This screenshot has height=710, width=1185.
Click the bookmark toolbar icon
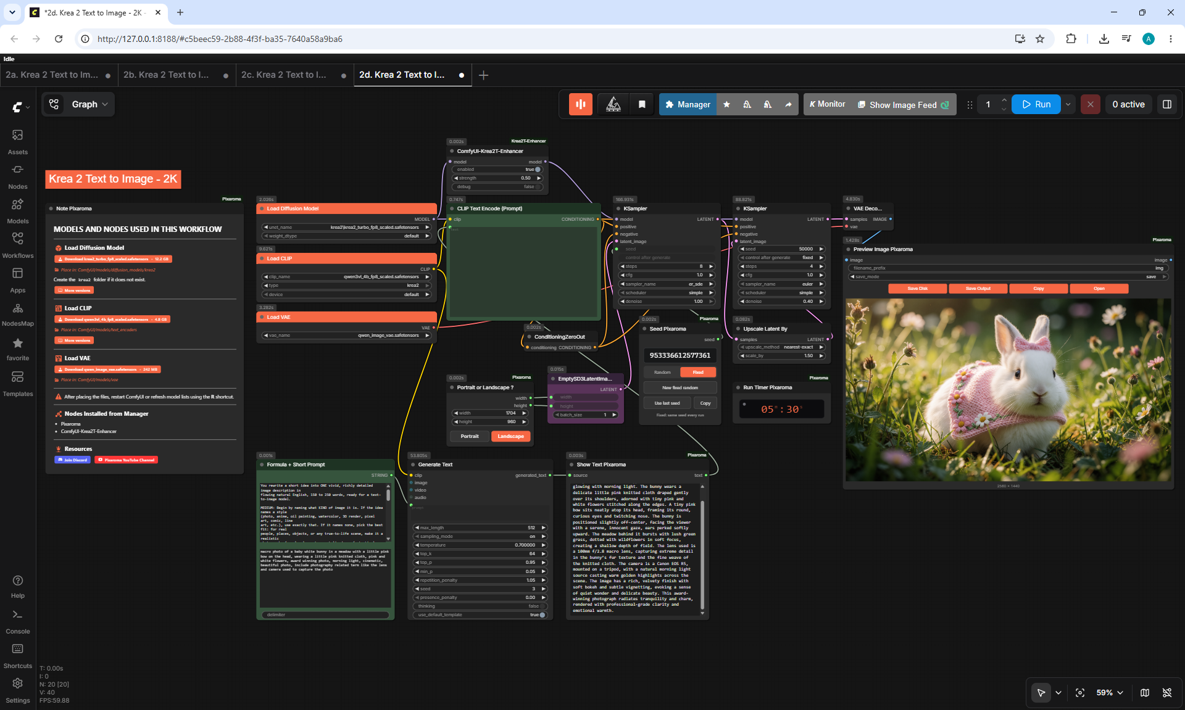click(642, 104)
